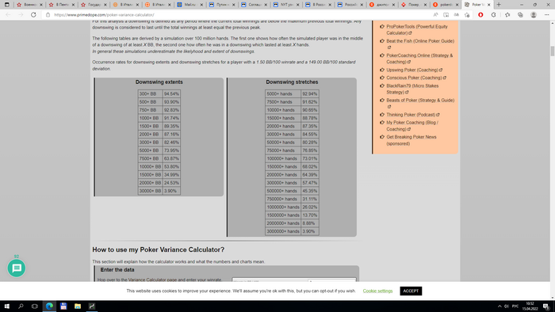Click the scrollbar up arrow
Image resolution: width=555 pixels, height=312 pixels.
pos(552,23)
